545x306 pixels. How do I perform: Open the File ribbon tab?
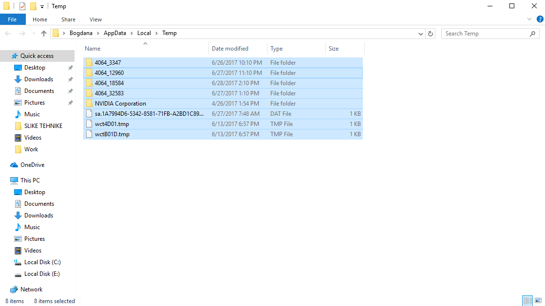(13, 19)
